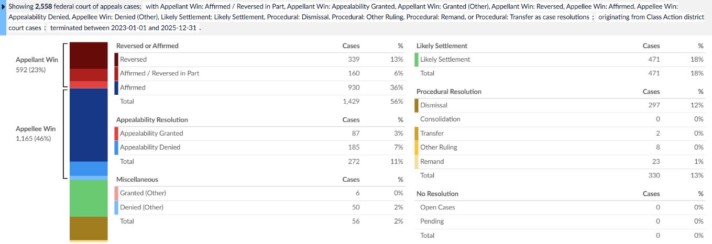Click the green Likely Settlement bar segment
712x244 pixels.
pos(88,198)
